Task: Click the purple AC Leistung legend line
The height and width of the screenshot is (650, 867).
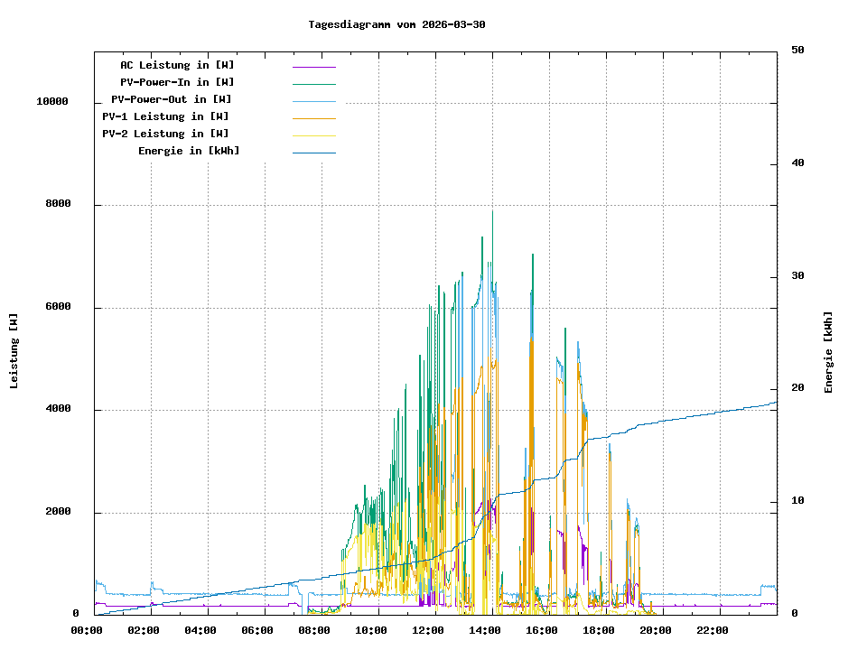Action: [313, 67]
